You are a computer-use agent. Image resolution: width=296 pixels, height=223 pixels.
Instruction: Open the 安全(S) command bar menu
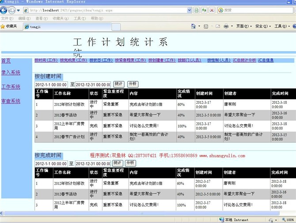263,26
